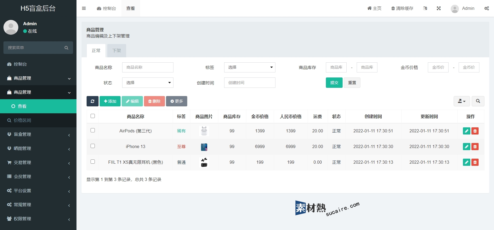The width and height of the screenshot is (494, 230).
Task: Delete the iPhone 13 row with trash icon
Action: point(475,146)
